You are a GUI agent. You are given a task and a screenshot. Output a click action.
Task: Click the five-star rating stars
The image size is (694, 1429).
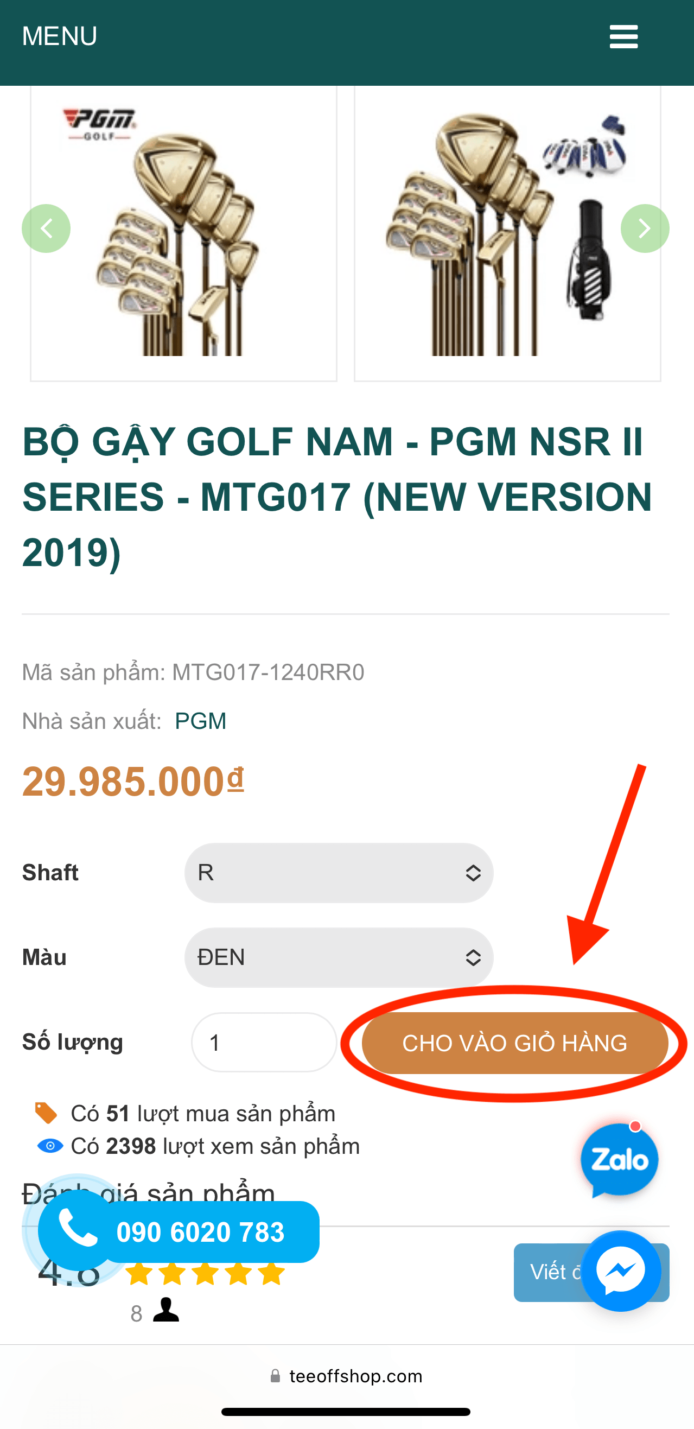205,1274
